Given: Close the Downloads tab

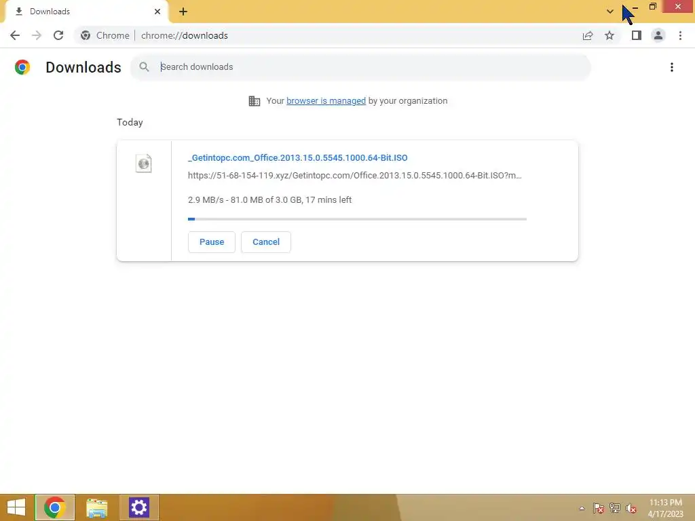Looking at the screenshot, I should pos(157,12).
